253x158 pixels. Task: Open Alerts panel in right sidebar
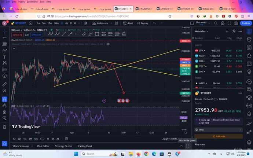(250, 40)
